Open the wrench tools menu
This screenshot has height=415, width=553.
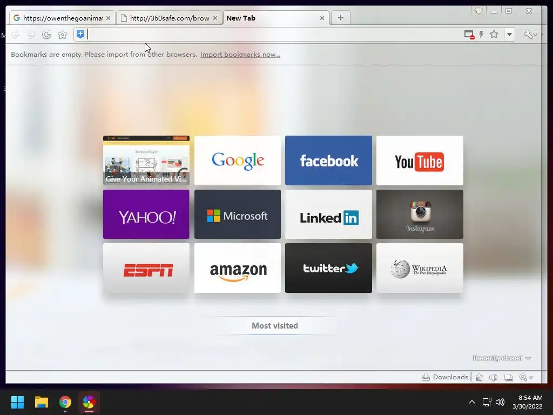point(529,34)
